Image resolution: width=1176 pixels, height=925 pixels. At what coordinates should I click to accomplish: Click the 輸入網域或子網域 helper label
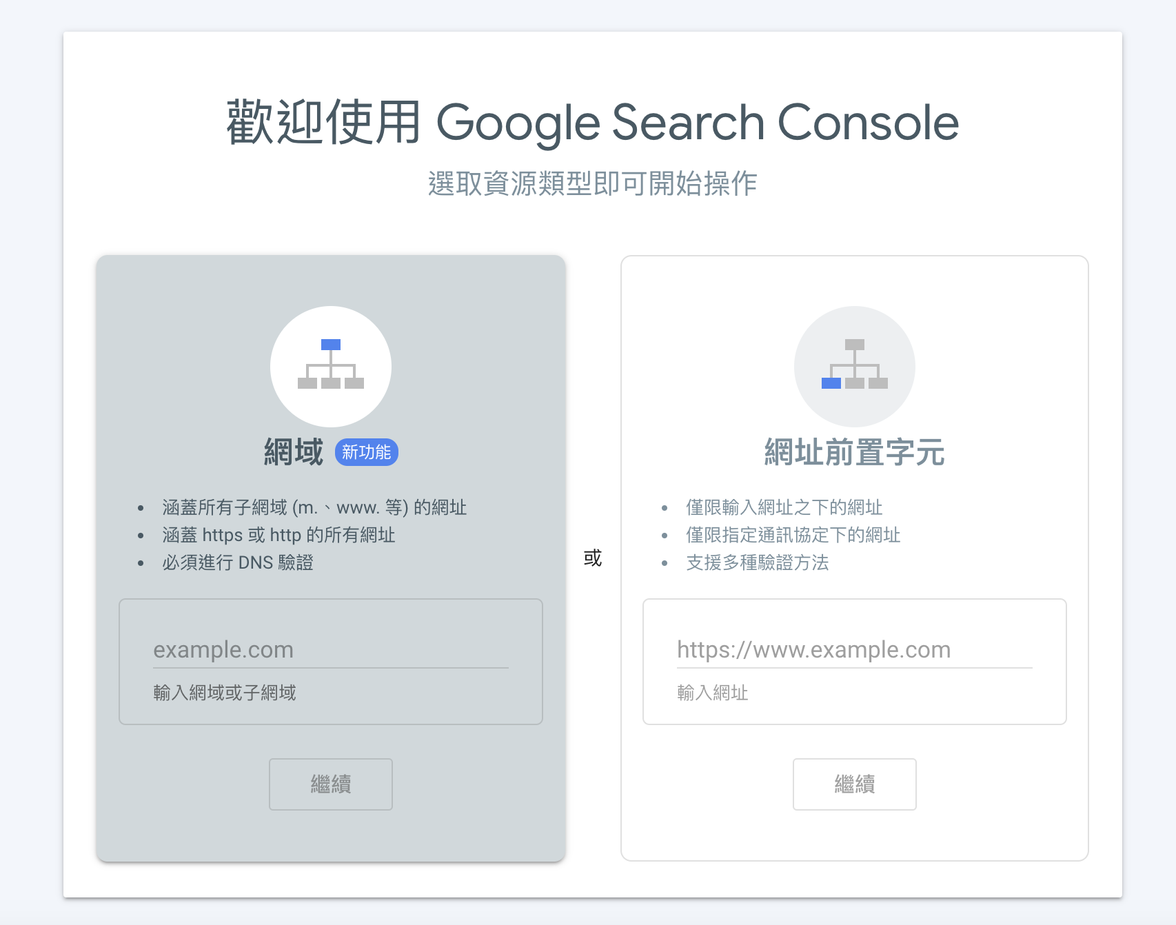225,693
